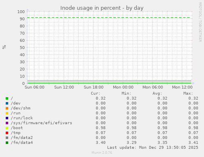Click the '/fm/data4' legend label
204x157 pixels.
pos(22,143)
